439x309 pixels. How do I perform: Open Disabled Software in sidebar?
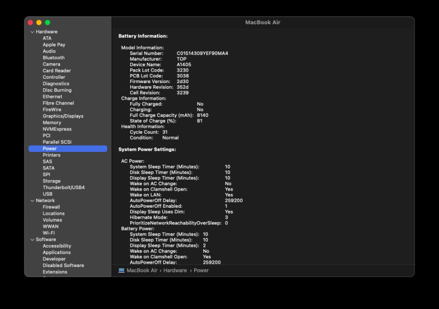(x=63, y=265)
